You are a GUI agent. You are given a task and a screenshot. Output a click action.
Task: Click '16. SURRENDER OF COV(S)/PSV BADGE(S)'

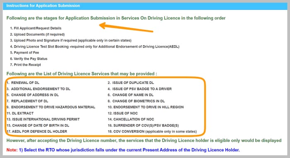point(143,125)
